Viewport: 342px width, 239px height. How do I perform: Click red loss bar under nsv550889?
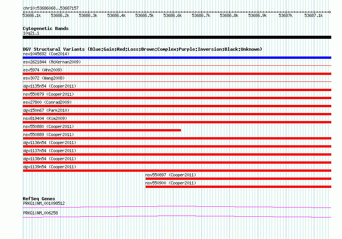coord(177,138)
